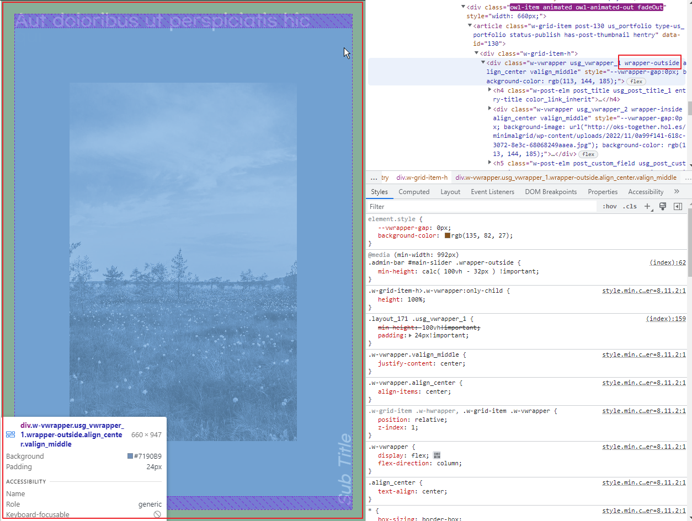Collapse the selected usg_vwrapper_1 div node
This screenshot has width=692, height=521.
tap(483, 63)
